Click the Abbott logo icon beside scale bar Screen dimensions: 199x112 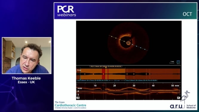click(x=178, y=62)
